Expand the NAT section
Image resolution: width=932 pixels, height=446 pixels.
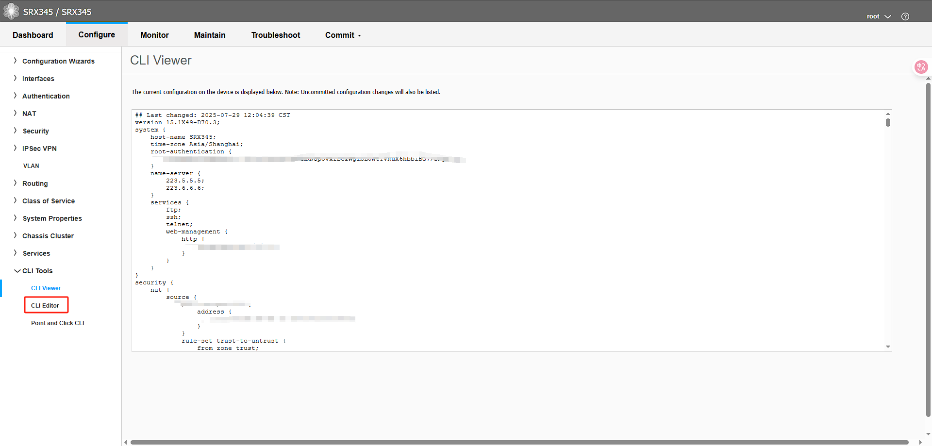point(30,113)
